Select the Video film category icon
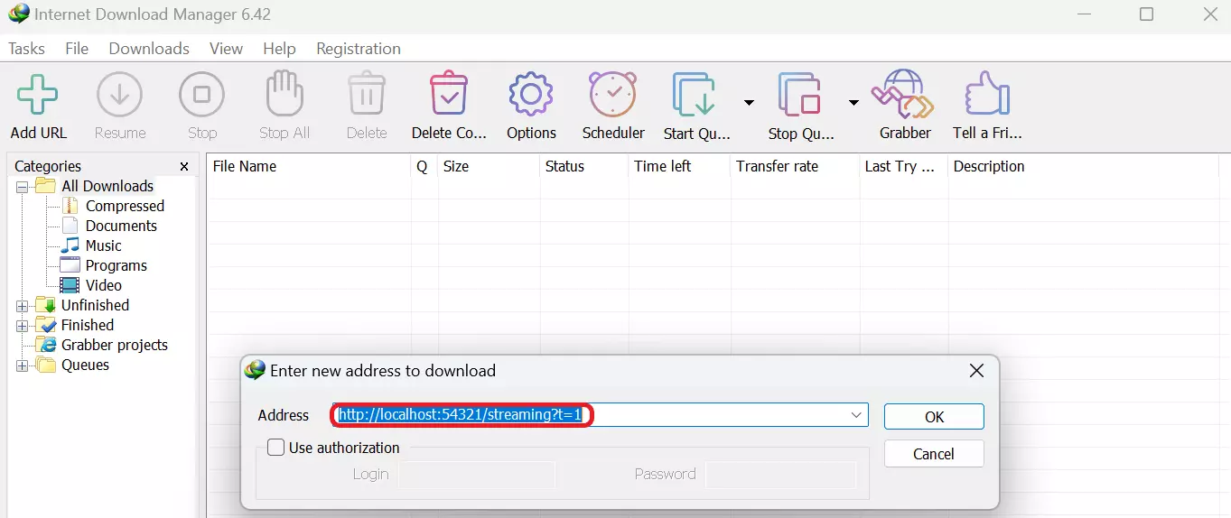1231x518 pixels. tap(70, 285)
